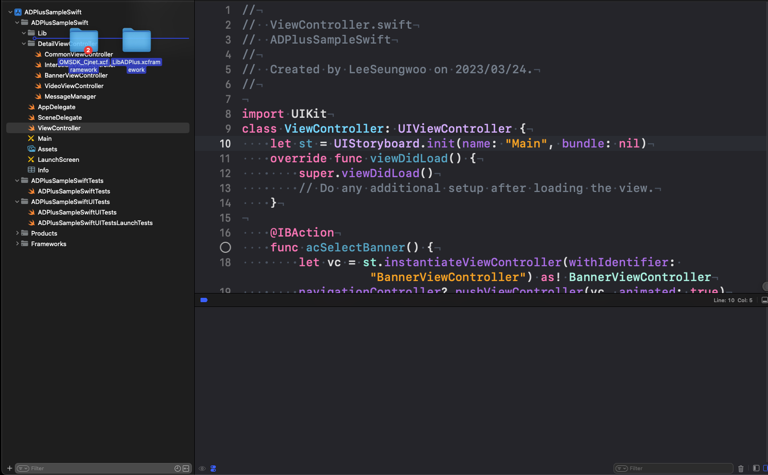Open the console filter options dropdown
The image size is (768, 475).
(x=622, y=468)
